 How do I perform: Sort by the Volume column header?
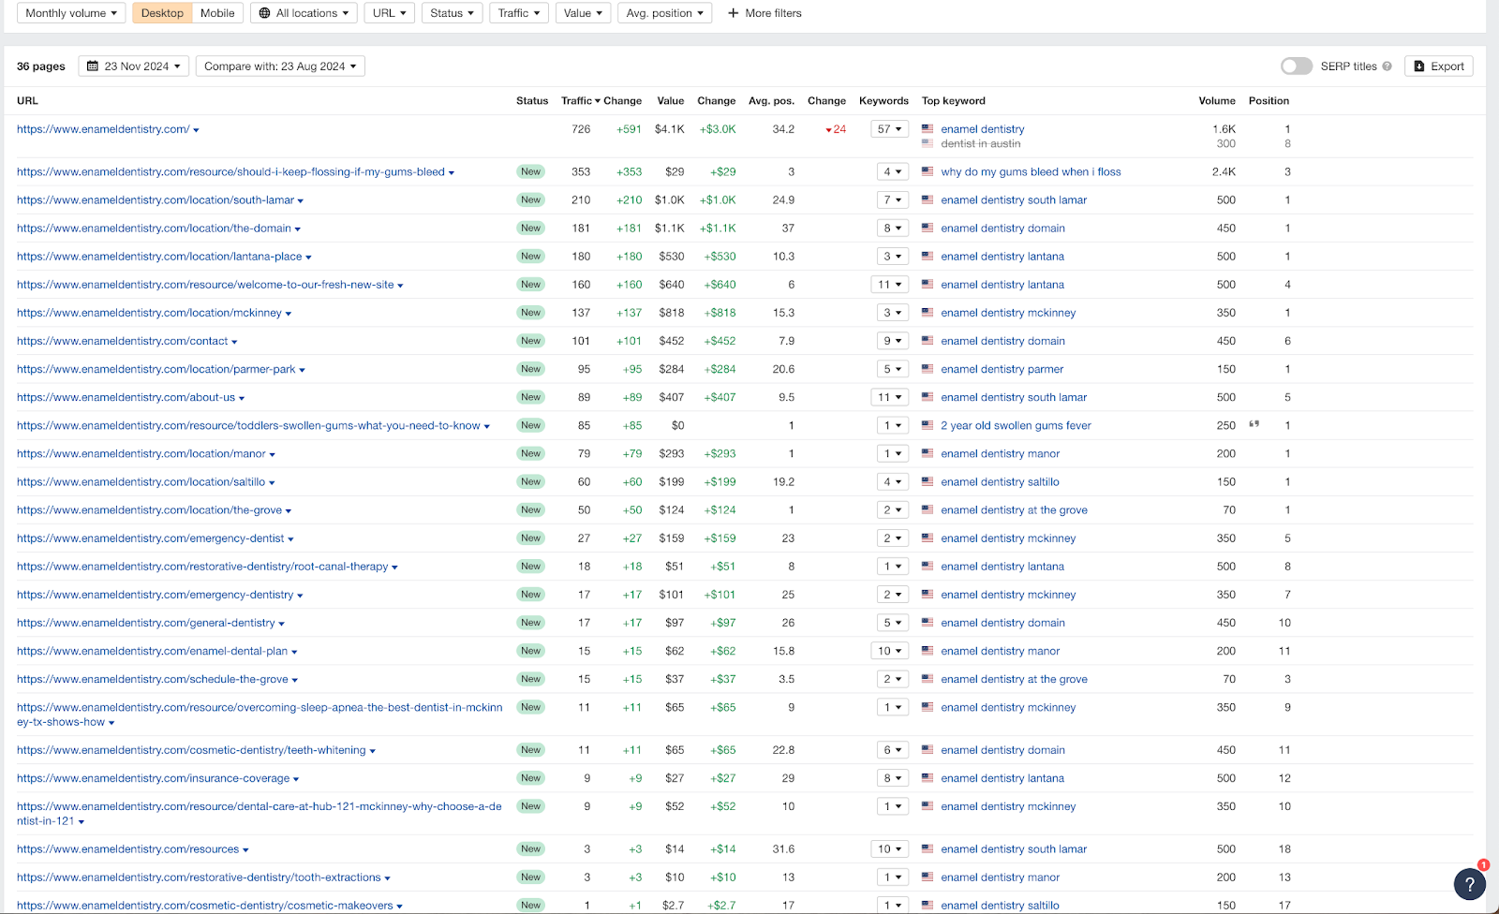tap(1217, 101)
